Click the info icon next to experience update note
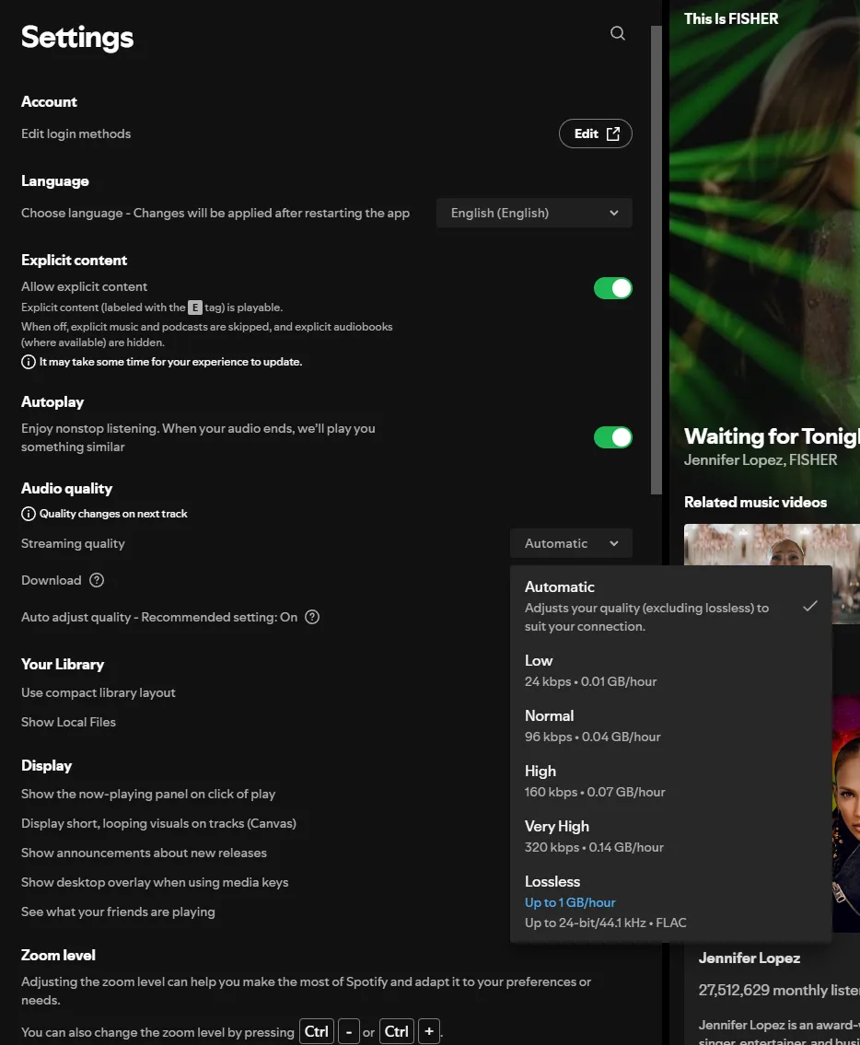 (x=29, y=362)
